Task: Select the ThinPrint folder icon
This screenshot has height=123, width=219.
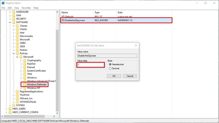Action: pyautogui.click(x=17, y=95)
